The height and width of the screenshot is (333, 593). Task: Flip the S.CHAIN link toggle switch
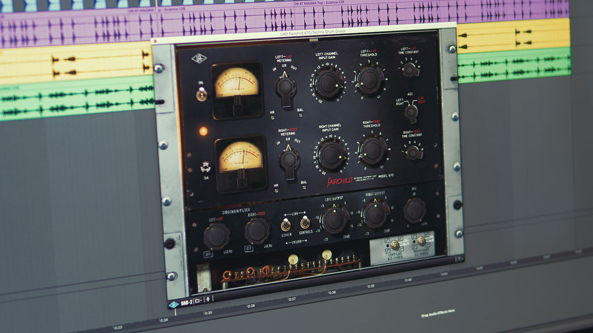[286, 225]
